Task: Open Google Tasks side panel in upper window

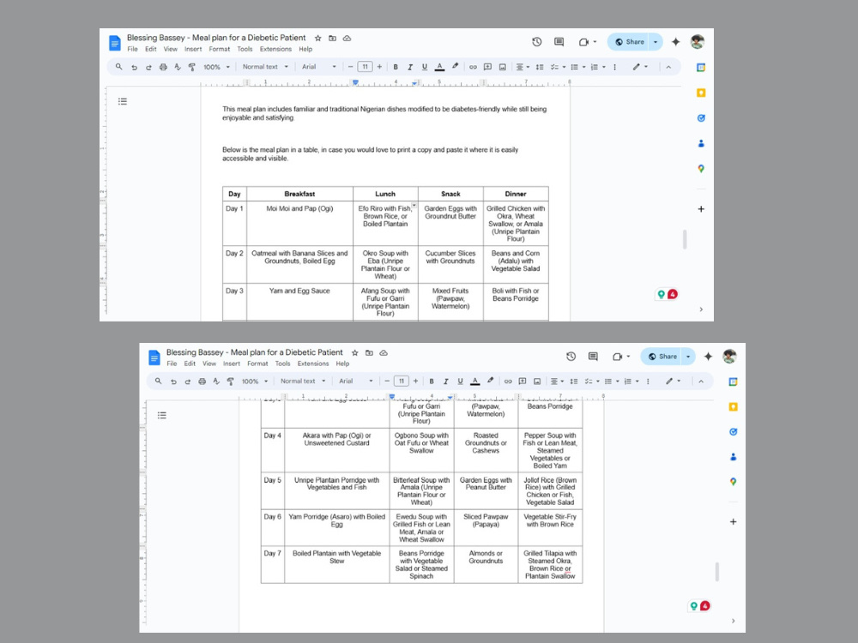Action: coord(701,118)
